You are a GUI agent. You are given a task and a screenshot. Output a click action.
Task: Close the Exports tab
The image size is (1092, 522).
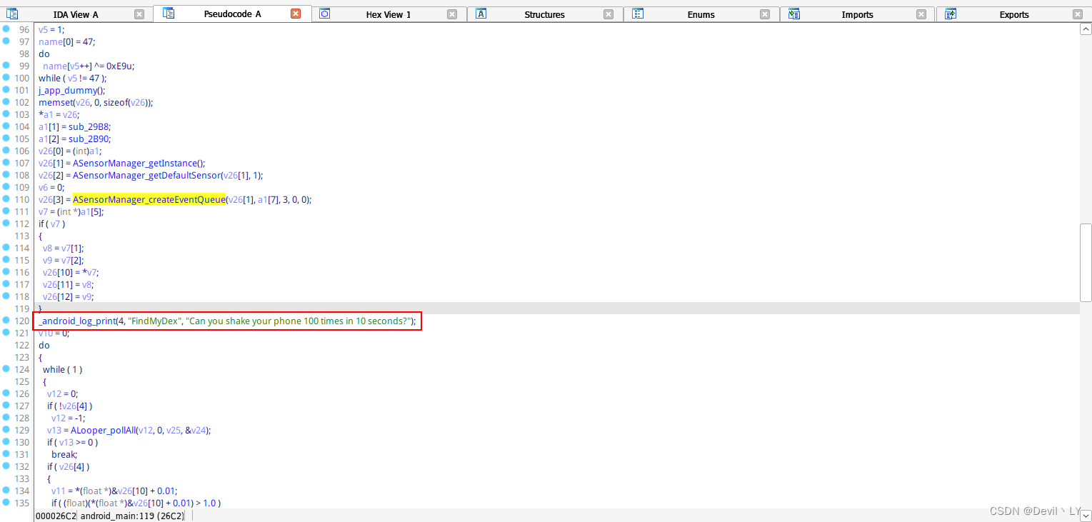tap(1078, 14)
